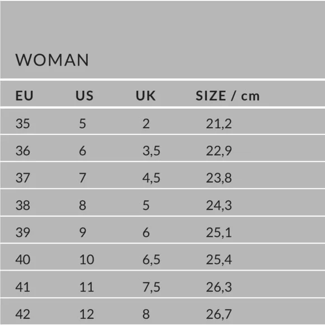Select the 25,1 cm cell
Screen dimensions: 325x325
coord(219,233)
